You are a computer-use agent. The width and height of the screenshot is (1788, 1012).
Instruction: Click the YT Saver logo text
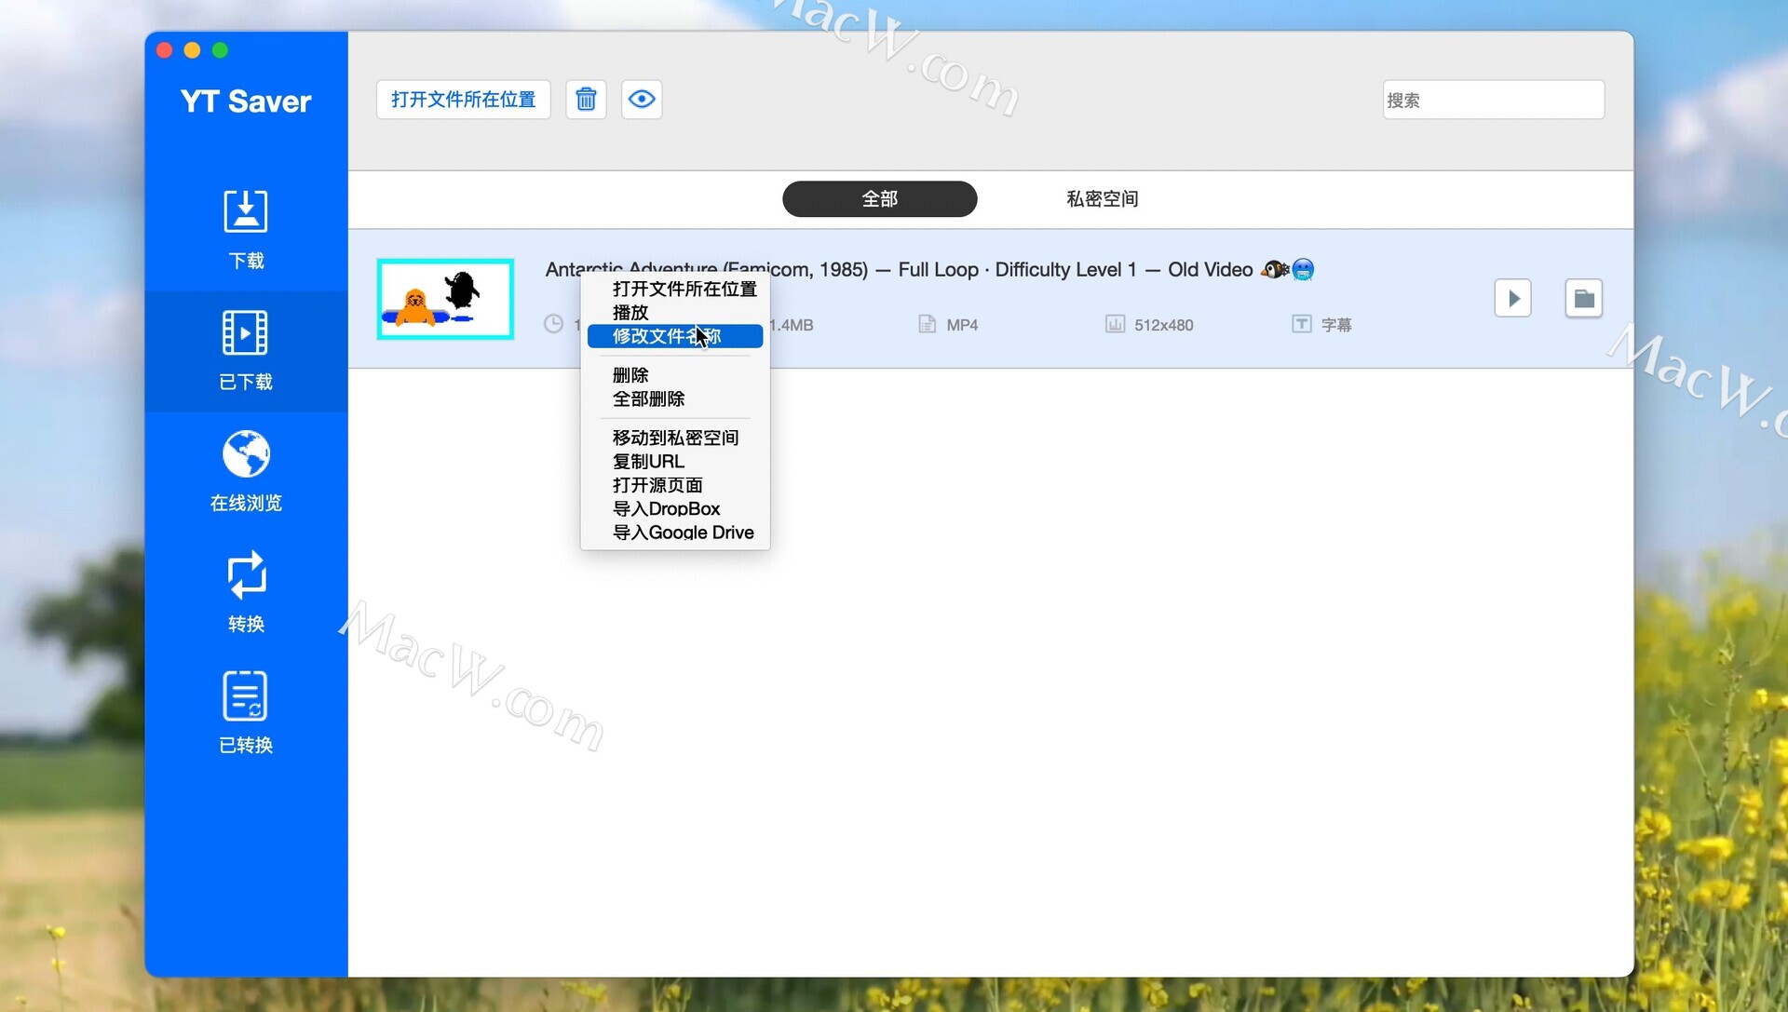[246, 101]
